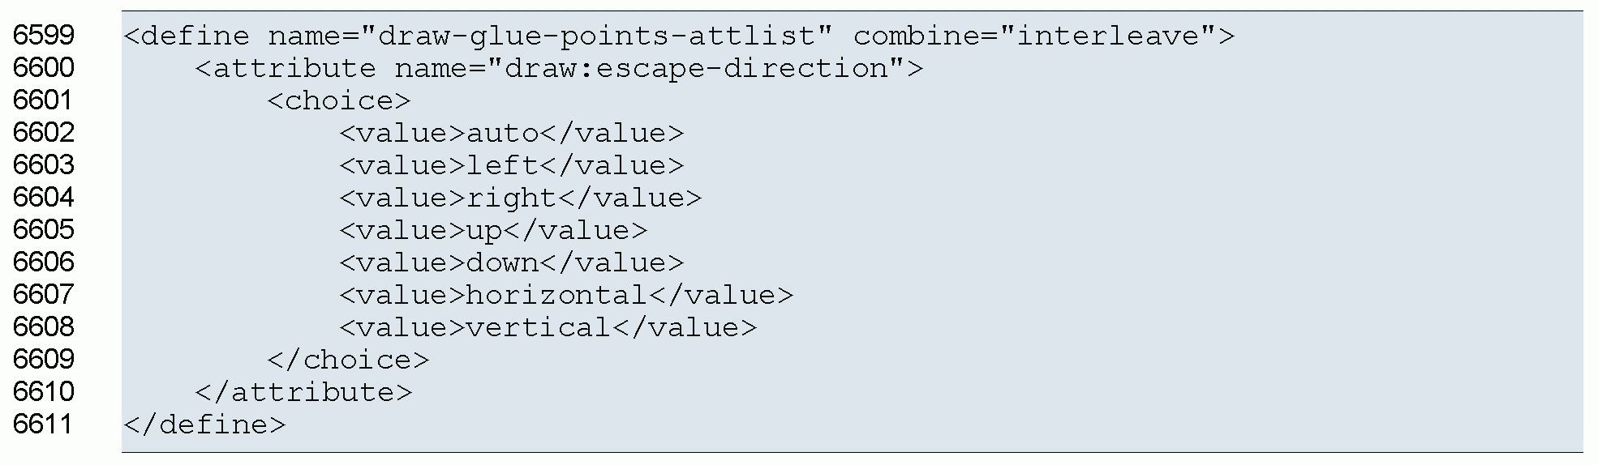
Task: Click line number 6611
Action: (x=44, y=424)
